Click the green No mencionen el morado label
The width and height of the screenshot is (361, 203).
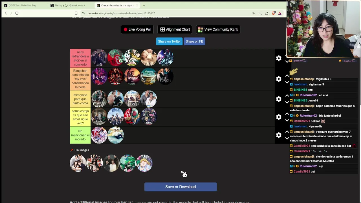80,135
